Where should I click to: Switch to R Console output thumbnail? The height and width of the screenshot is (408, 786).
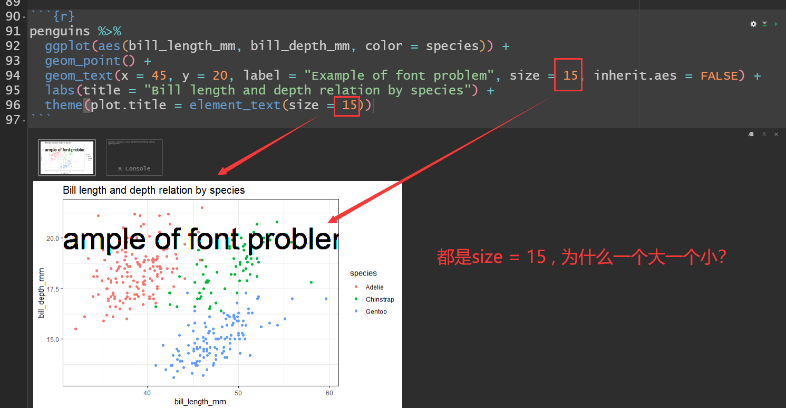tap(134, 157)
